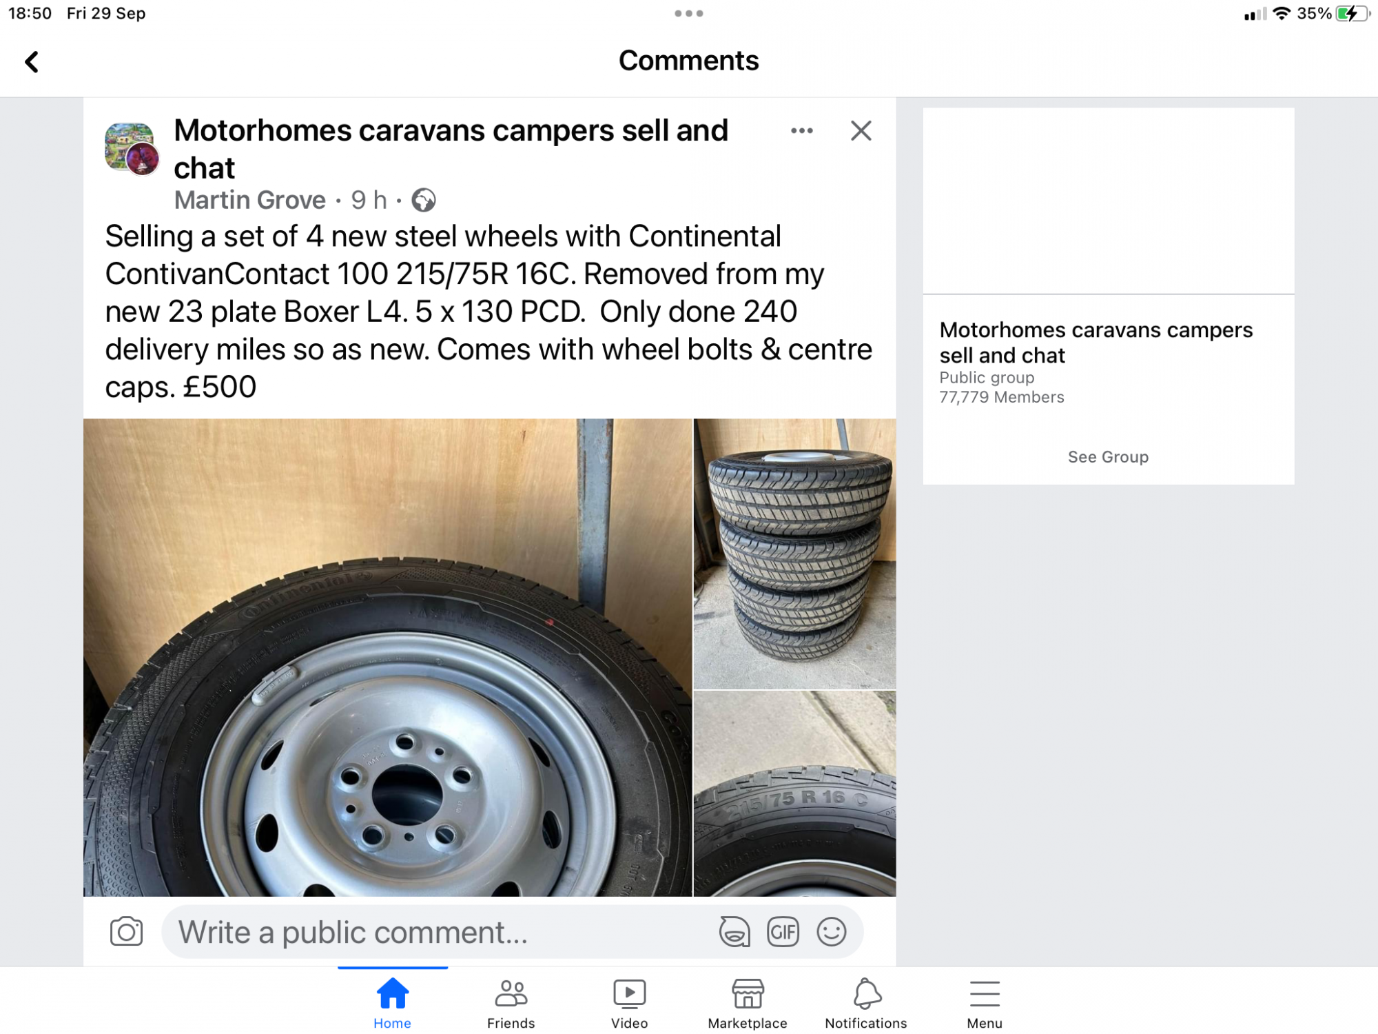1378x1034 pixels.
Task: Dismiss the post with the X icon
Action: pos(861,131)
